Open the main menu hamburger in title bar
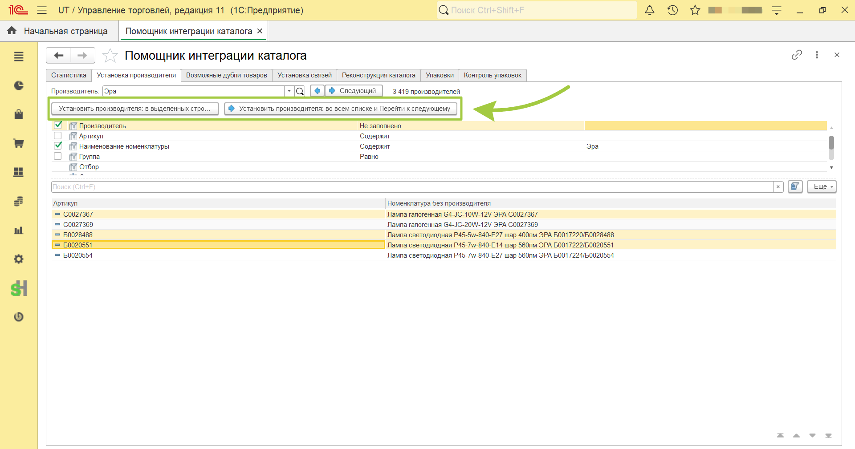 tap(42, 10)
